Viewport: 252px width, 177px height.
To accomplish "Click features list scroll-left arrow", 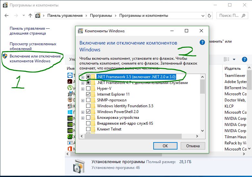I will (x=82, y=136).
